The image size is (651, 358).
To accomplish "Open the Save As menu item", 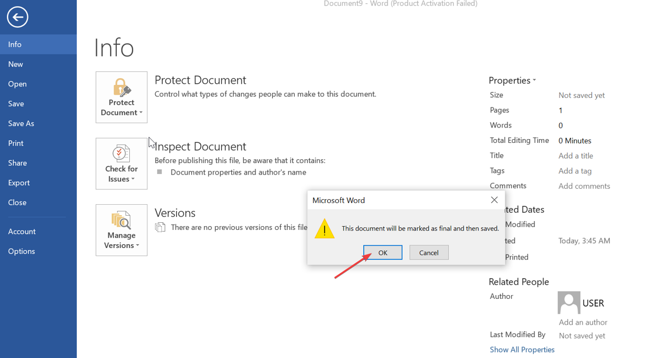I will tap(21, 123).
